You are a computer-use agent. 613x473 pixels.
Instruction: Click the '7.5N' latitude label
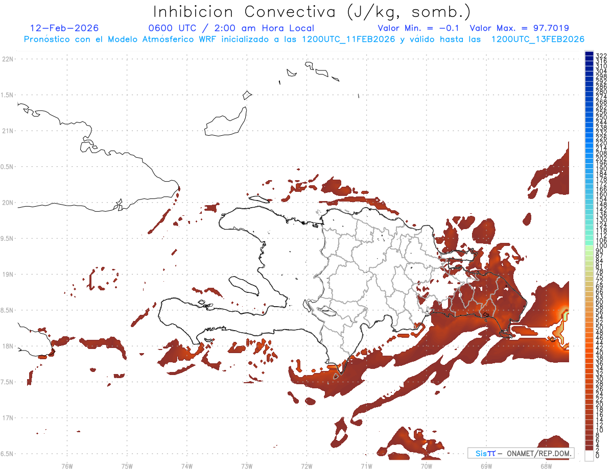8,382
